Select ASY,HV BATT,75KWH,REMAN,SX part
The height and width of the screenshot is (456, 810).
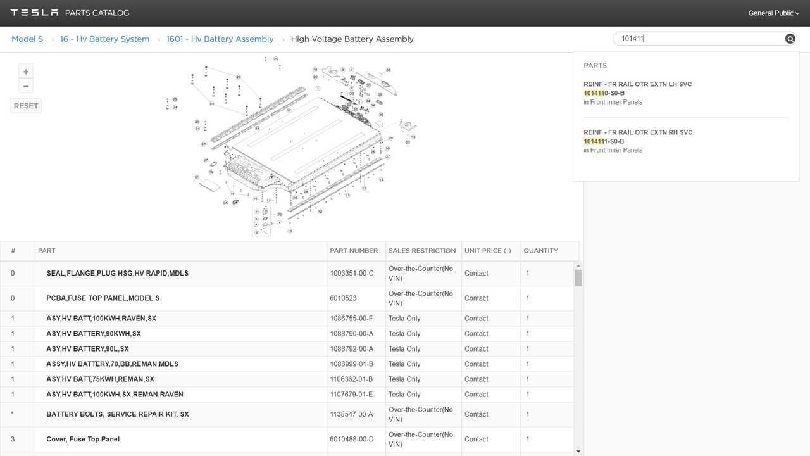(100, 379)
